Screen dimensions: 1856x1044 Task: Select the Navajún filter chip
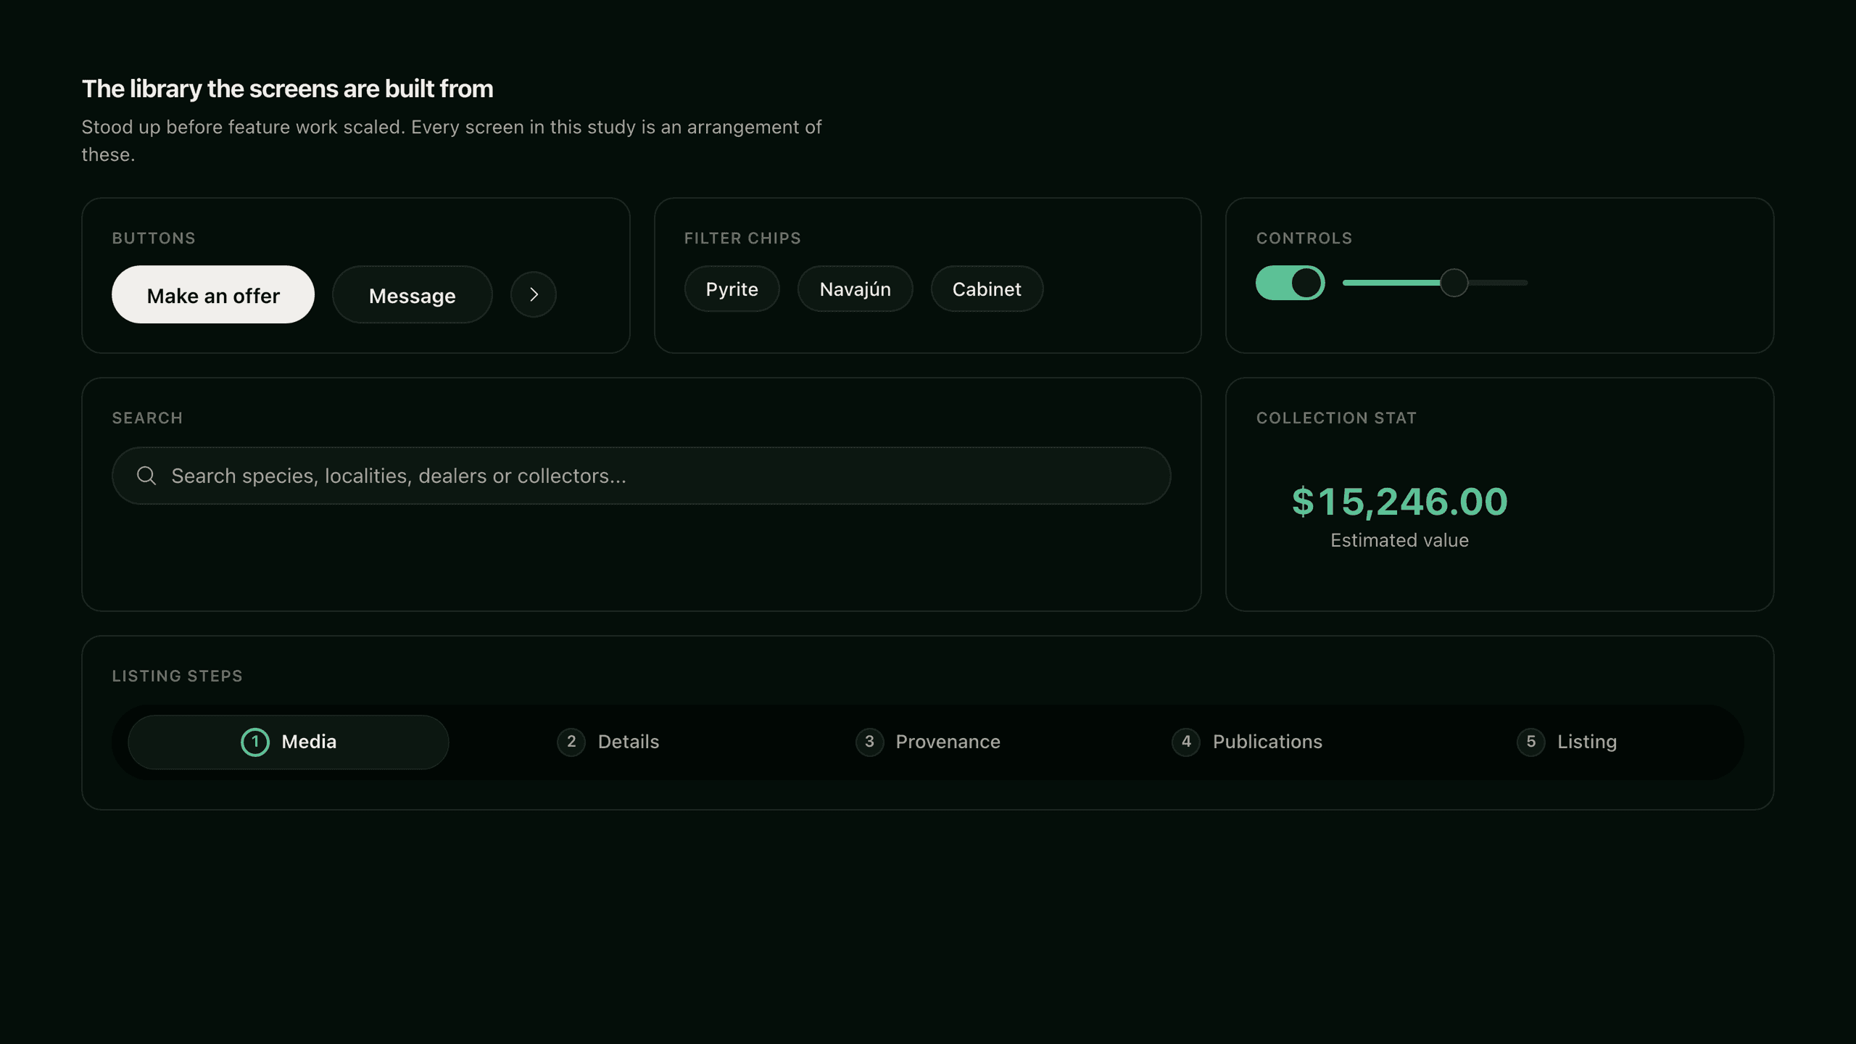[x=855, y=289]
